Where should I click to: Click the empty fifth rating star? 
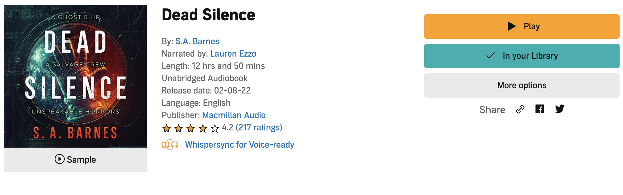(215, 128)
